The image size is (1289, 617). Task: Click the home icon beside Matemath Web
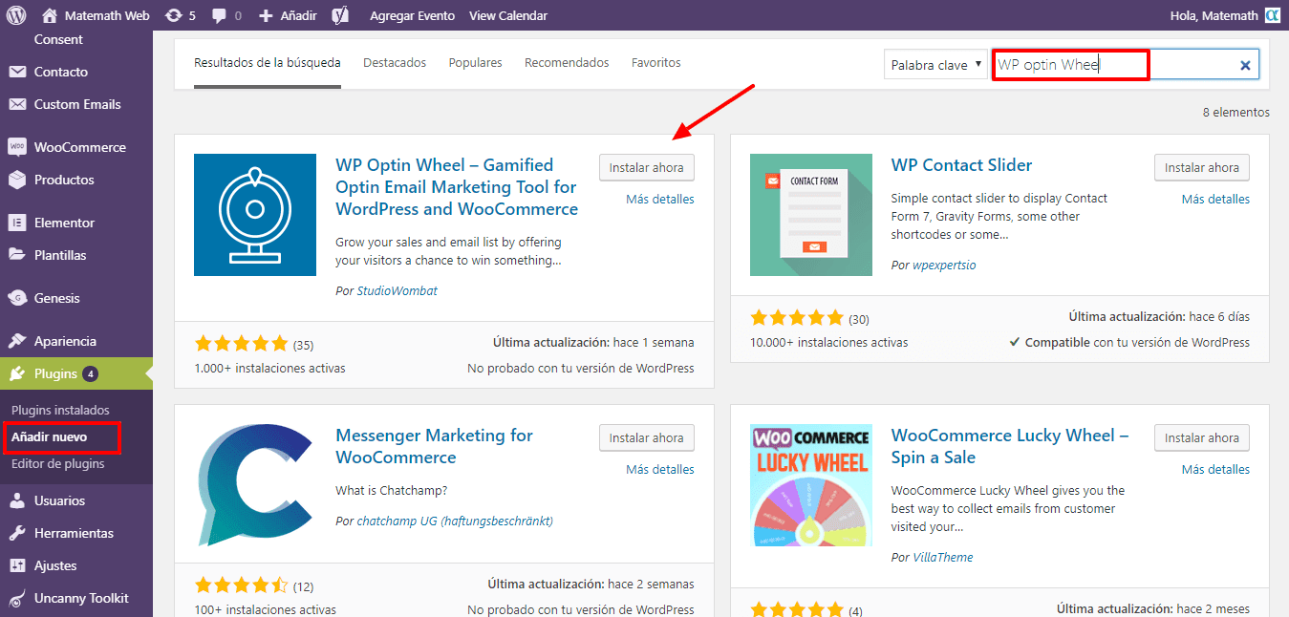click(50, 15)
